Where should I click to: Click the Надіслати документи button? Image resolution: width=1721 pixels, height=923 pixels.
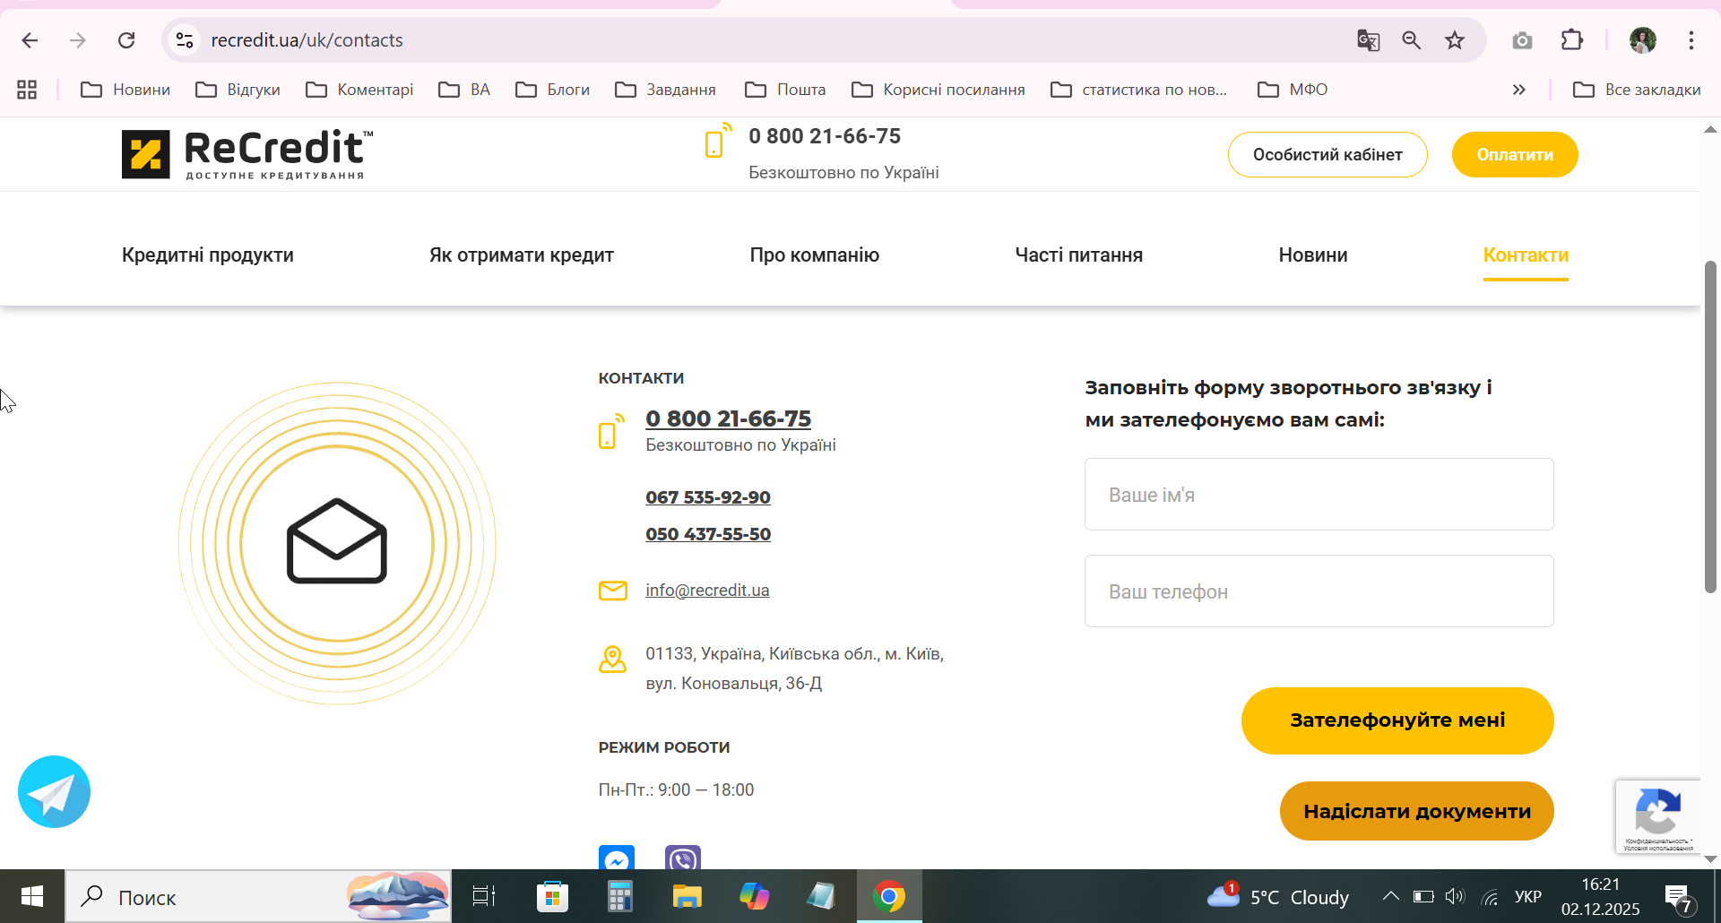pos(1417,811)
